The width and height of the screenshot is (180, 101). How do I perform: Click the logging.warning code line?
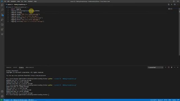pos(27,18)
